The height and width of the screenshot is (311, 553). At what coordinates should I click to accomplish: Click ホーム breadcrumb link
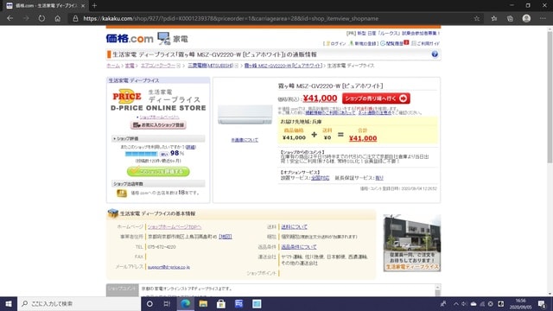[x=113, y=66]
